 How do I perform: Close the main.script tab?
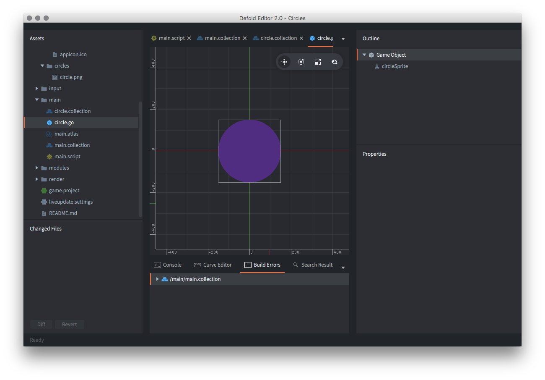[x=189, y=38]
